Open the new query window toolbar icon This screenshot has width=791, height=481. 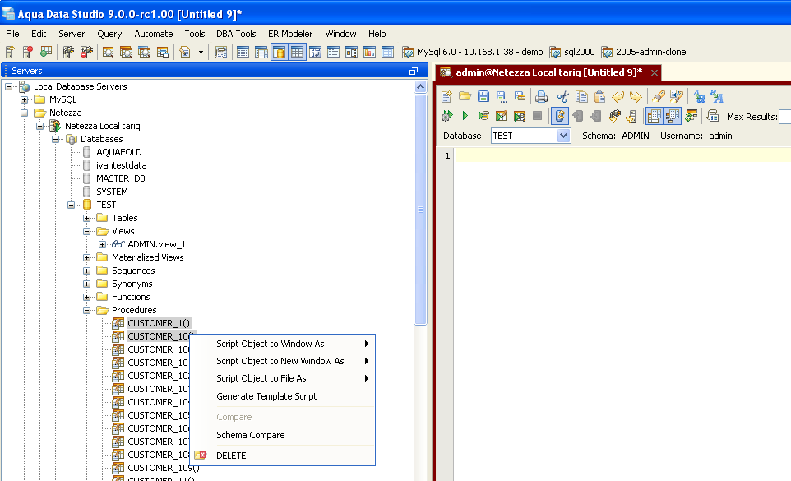[108, 52]
